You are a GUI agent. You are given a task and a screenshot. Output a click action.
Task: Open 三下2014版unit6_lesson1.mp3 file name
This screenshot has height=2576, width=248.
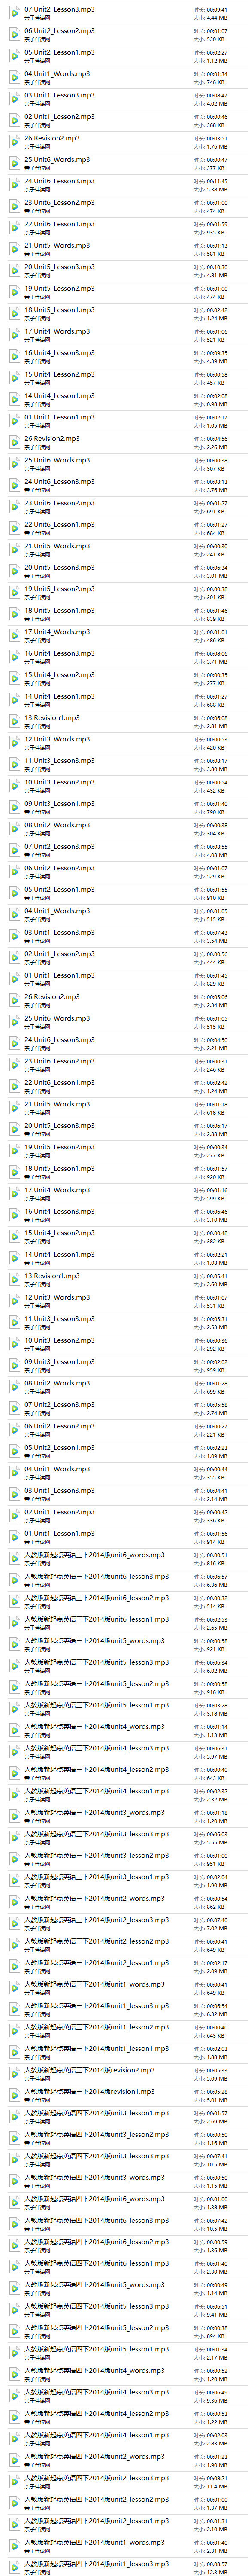pos(96,1620)
